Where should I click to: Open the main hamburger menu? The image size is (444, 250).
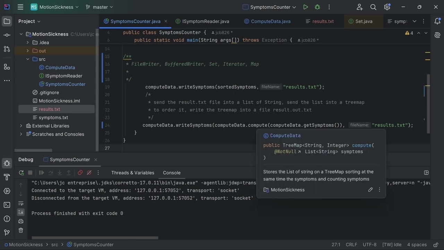click(x=20, y=7)
